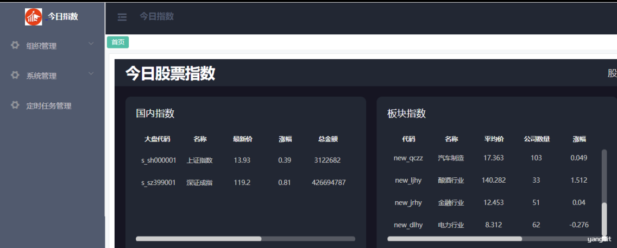Click the 大盘代码 column header
The image size is (617, 248).
[x=158, y=139]
